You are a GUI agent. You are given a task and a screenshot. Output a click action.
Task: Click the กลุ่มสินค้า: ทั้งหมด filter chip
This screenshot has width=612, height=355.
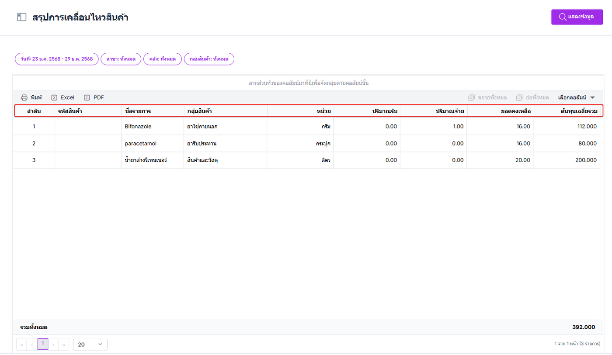(x=209, y=59)
